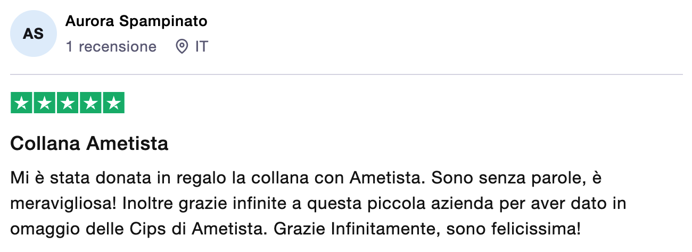The image size is (692, 252).
Task: Select the IT country label
Action: point(202,47)
